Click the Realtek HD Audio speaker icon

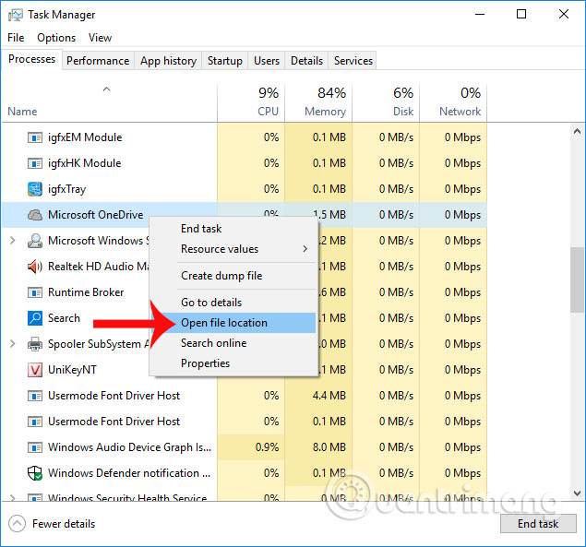coord(35,267)
